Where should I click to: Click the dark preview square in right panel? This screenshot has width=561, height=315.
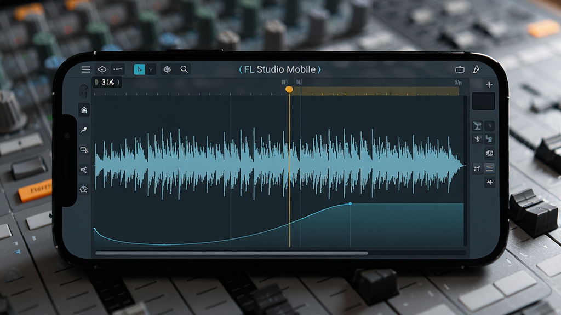click(x=483, y=101)
